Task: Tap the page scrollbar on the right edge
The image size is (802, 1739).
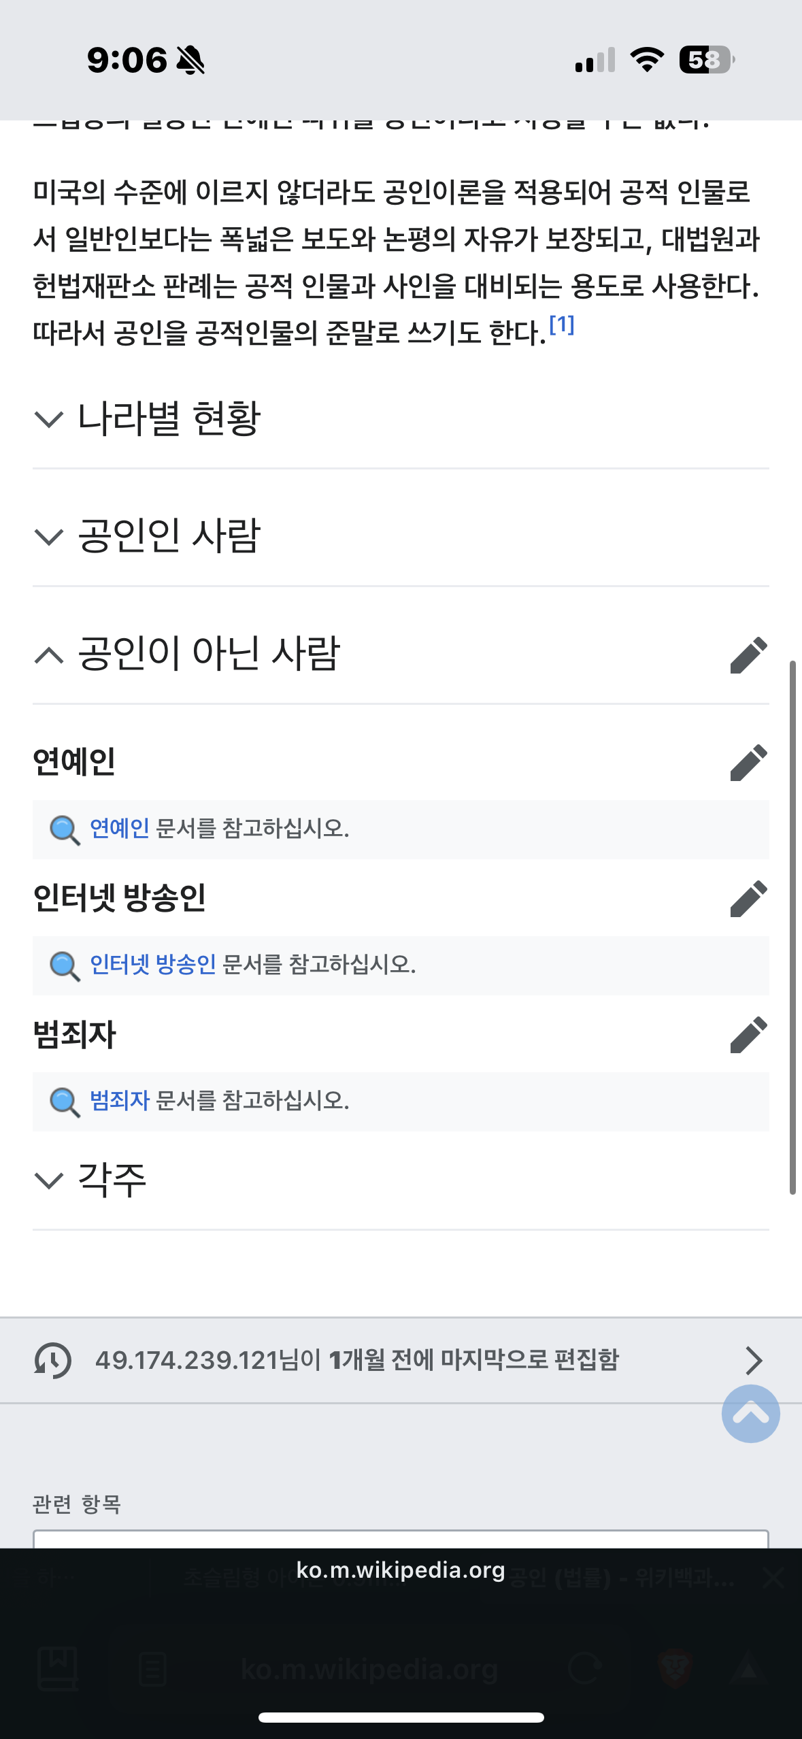Action: (792, 927)
